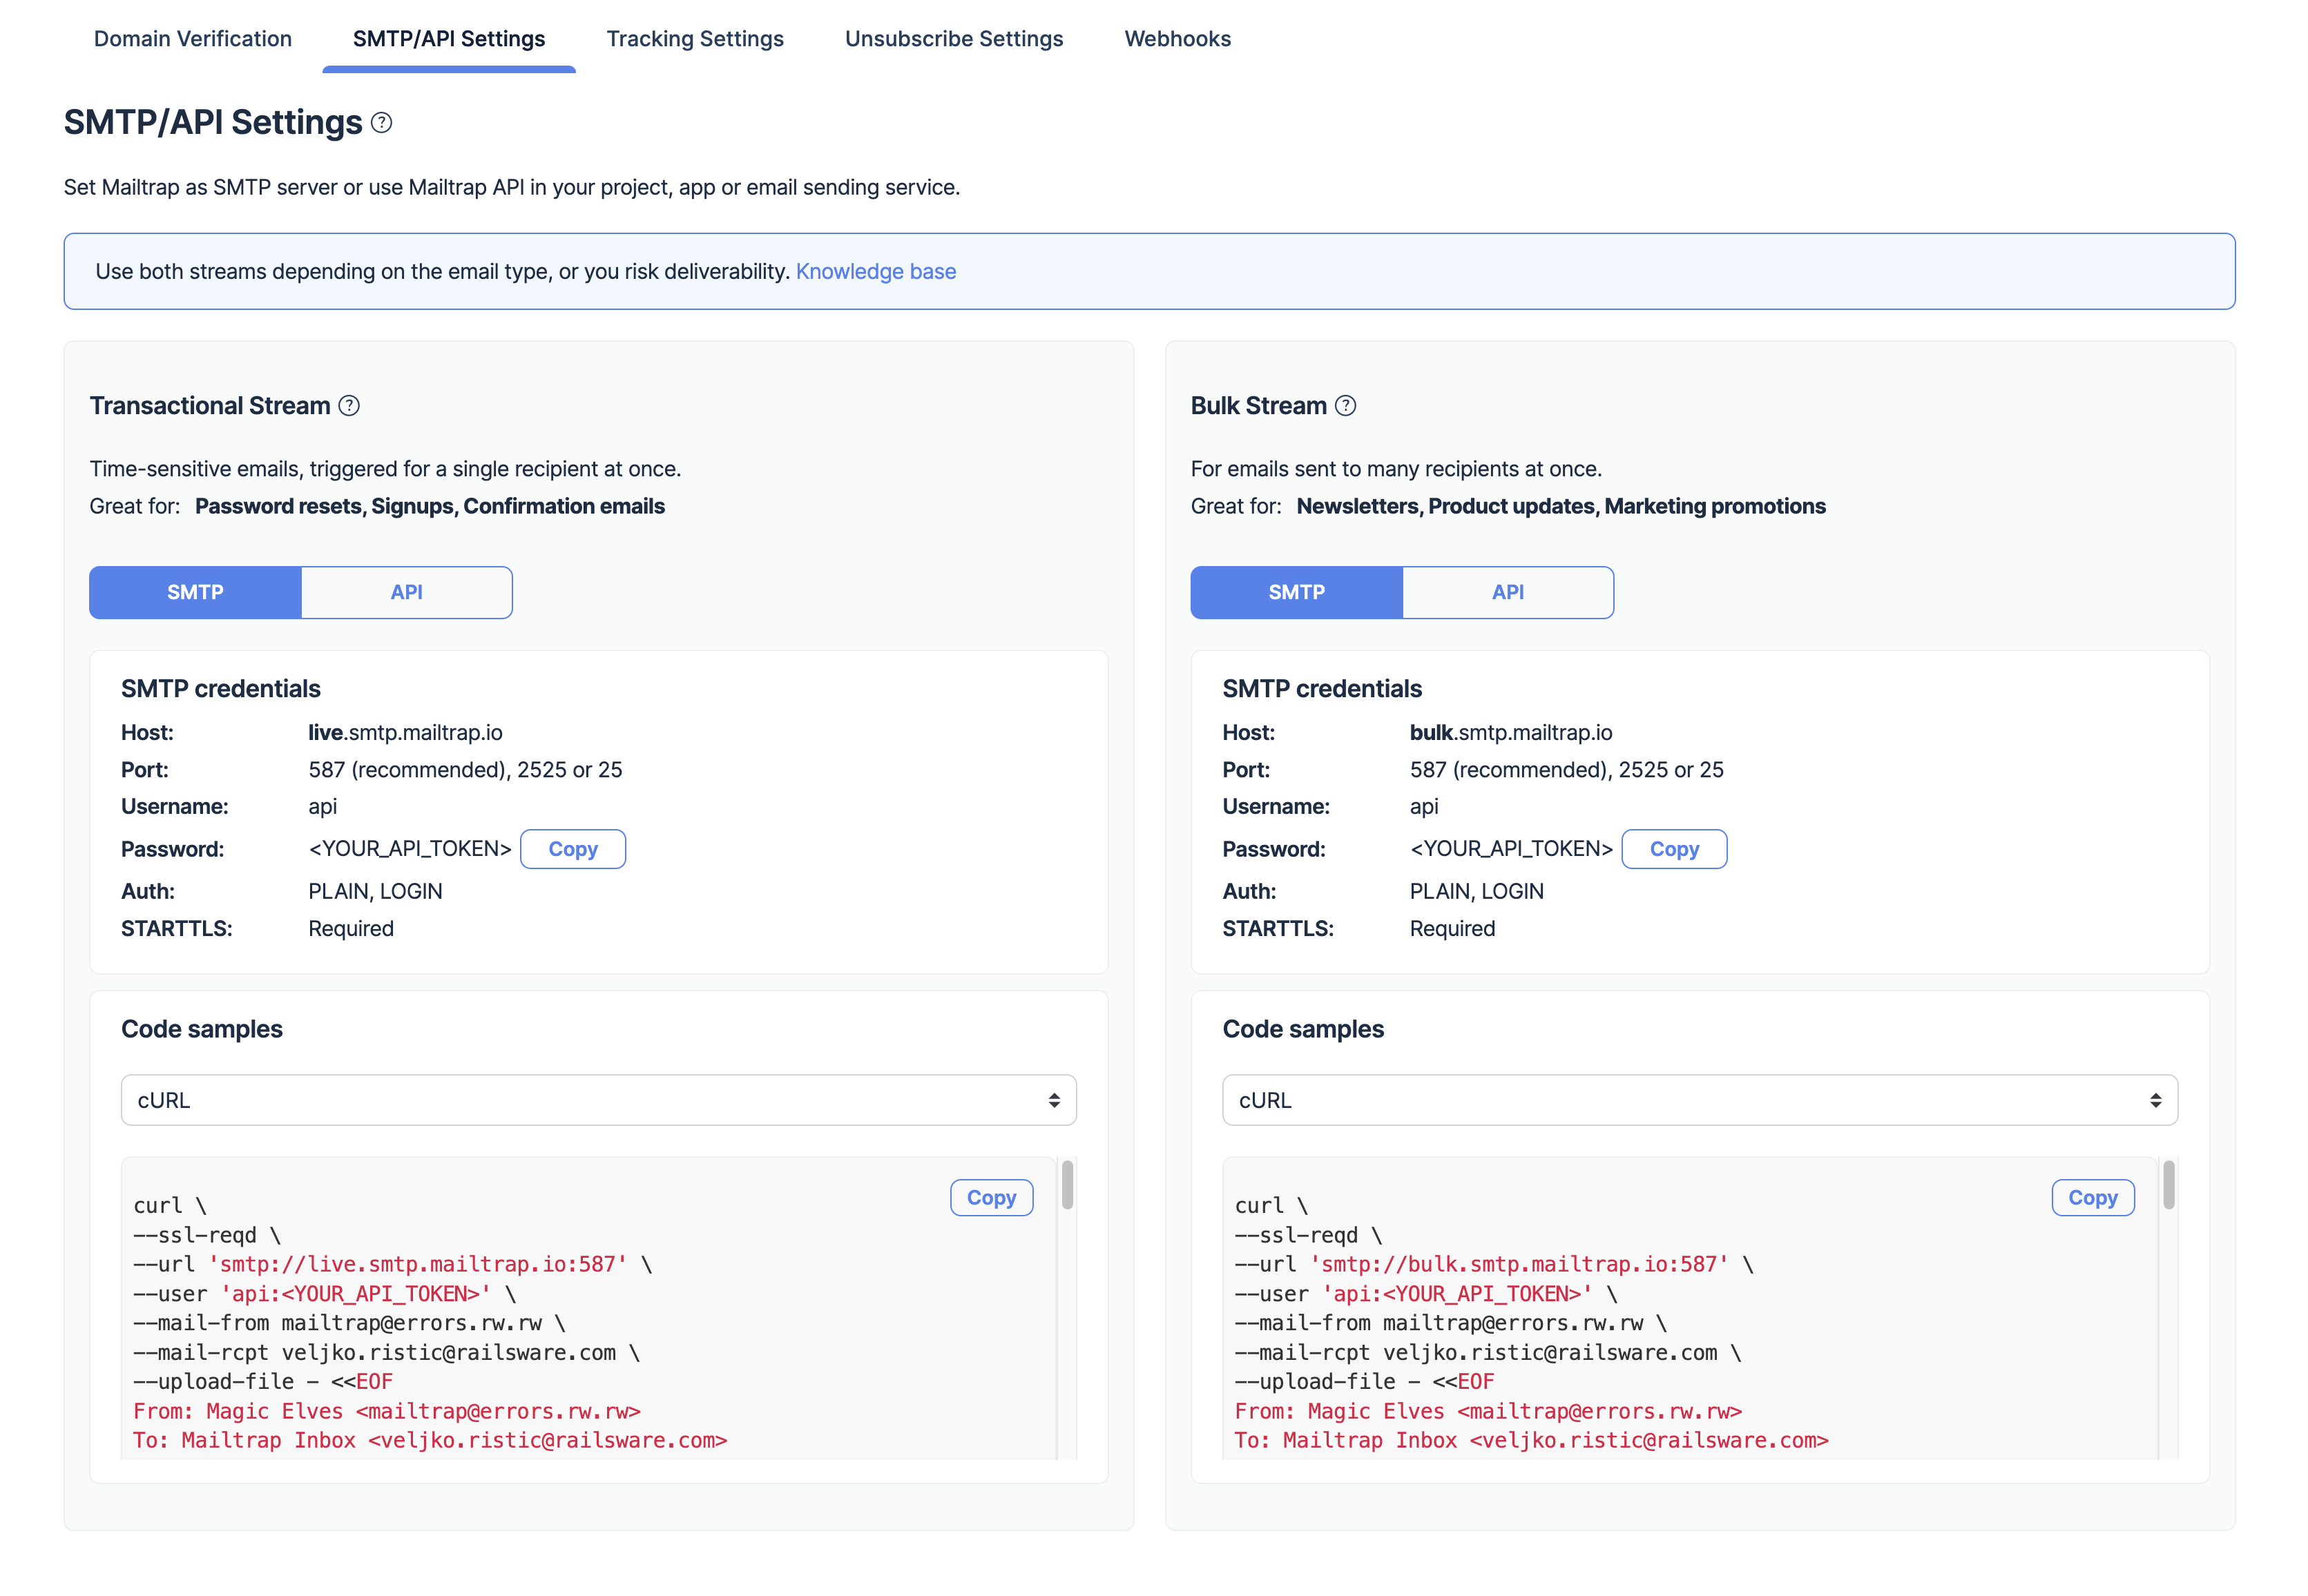Copy the Bulk Stream API token password
2308x1596 pixels.
coord(1674,849)
